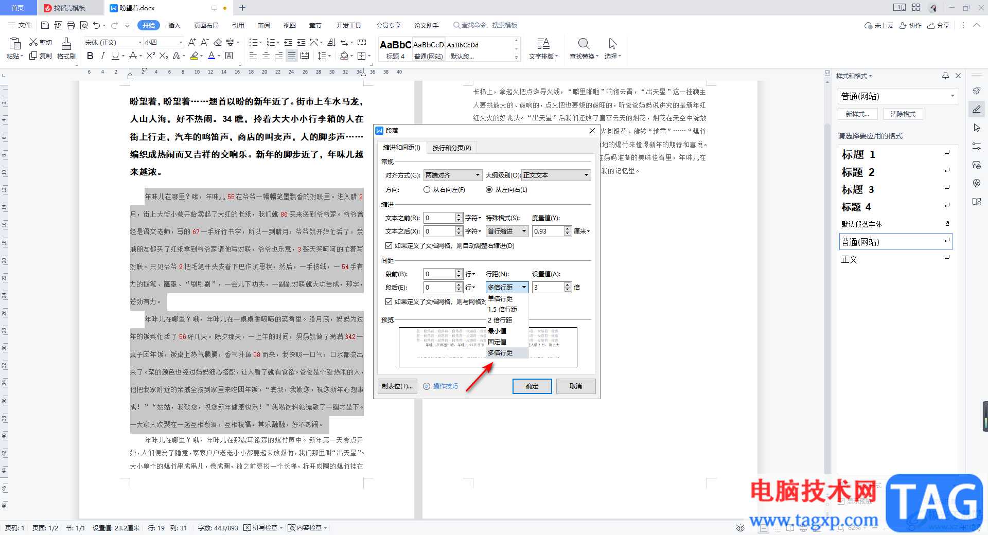Image resolution: width=988 pixels, height=535 pixels.
Task: Center align the text
Action: [266, 56]
